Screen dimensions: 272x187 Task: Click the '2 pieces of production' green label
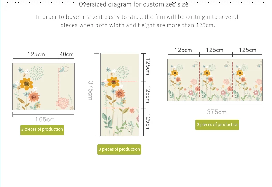(42, 130)
